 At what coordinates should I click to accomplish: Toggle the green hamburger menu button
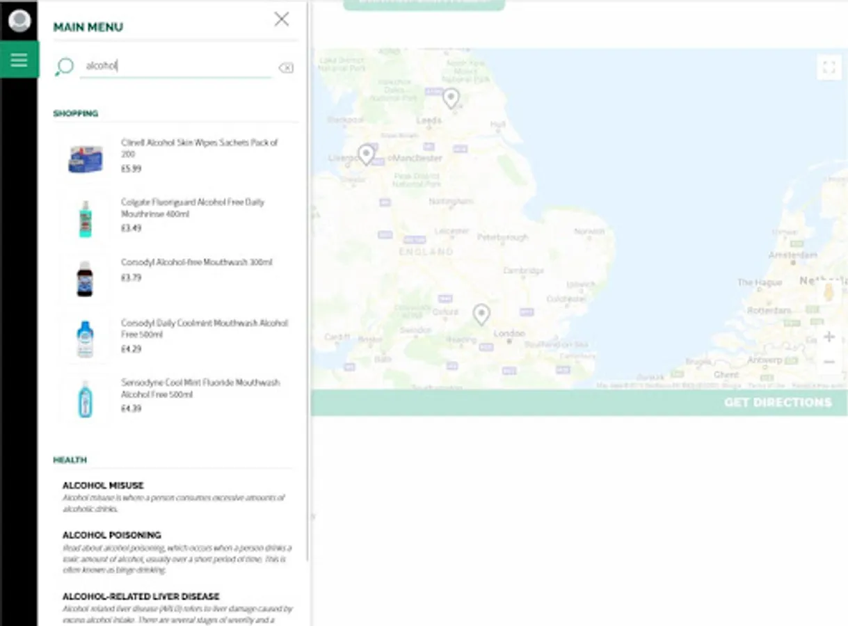(19, 60)
